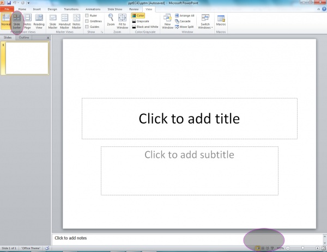Screen dimensions: 327x252
Task: Open Slide Sorter view from the ribbon
Action: coord(17,21)
